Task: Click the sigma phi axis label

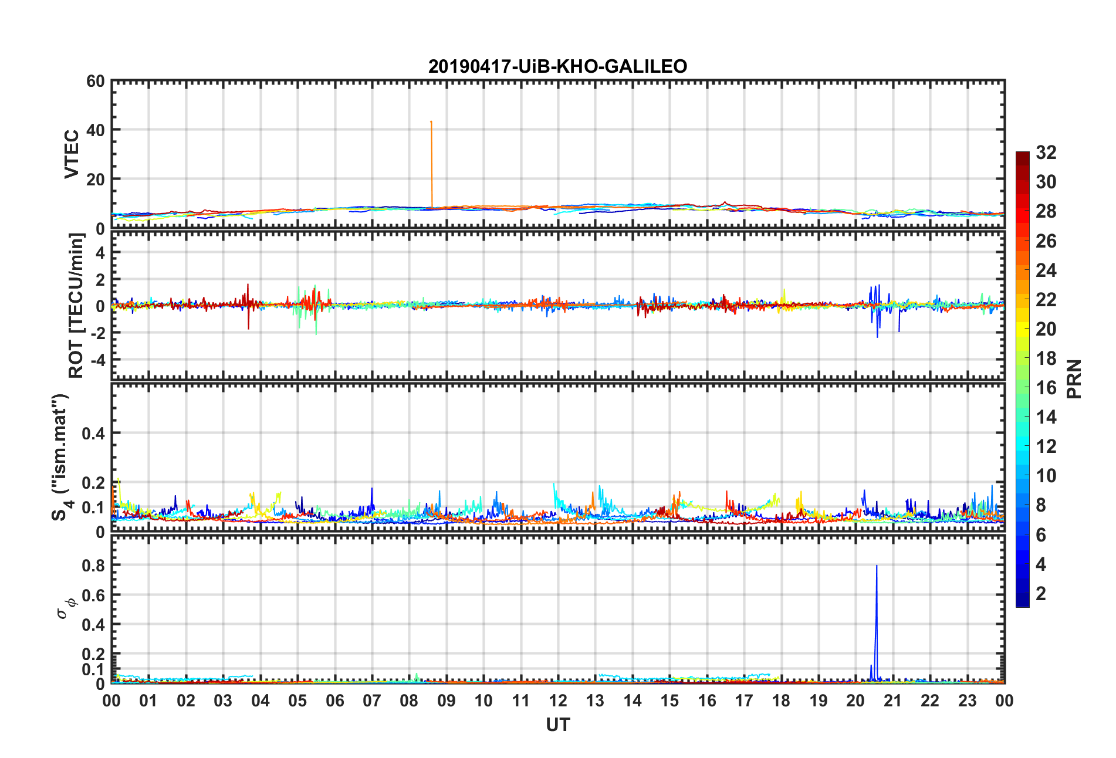Action: pyautogui.click(x=66, y=608)
